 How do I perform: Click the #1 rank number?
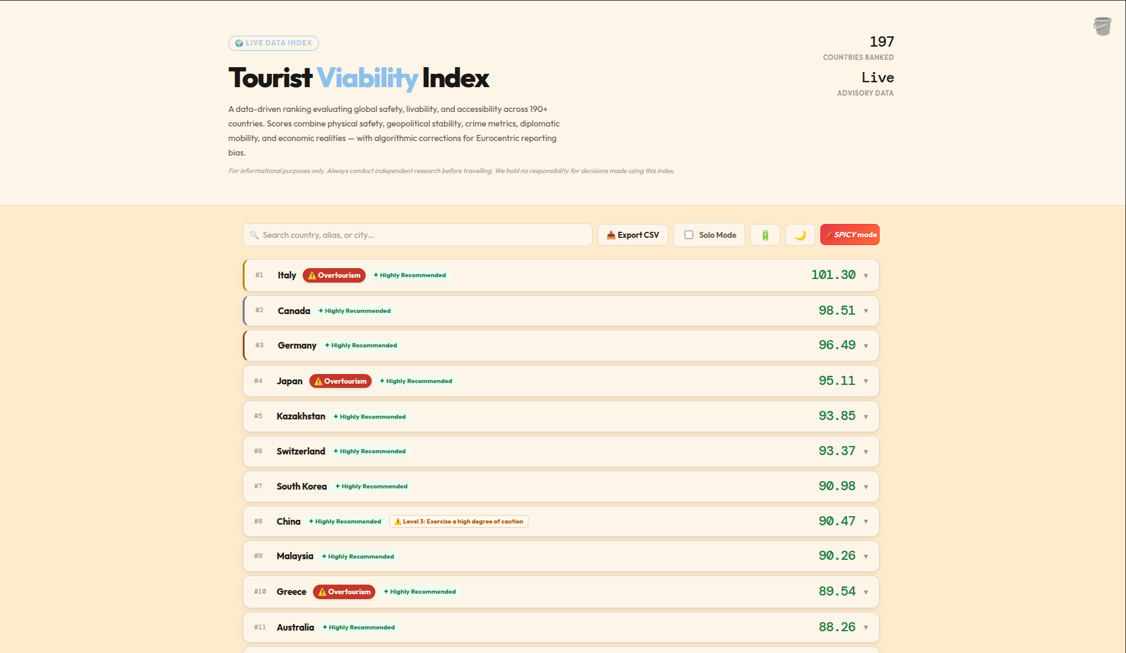(259, 275)
